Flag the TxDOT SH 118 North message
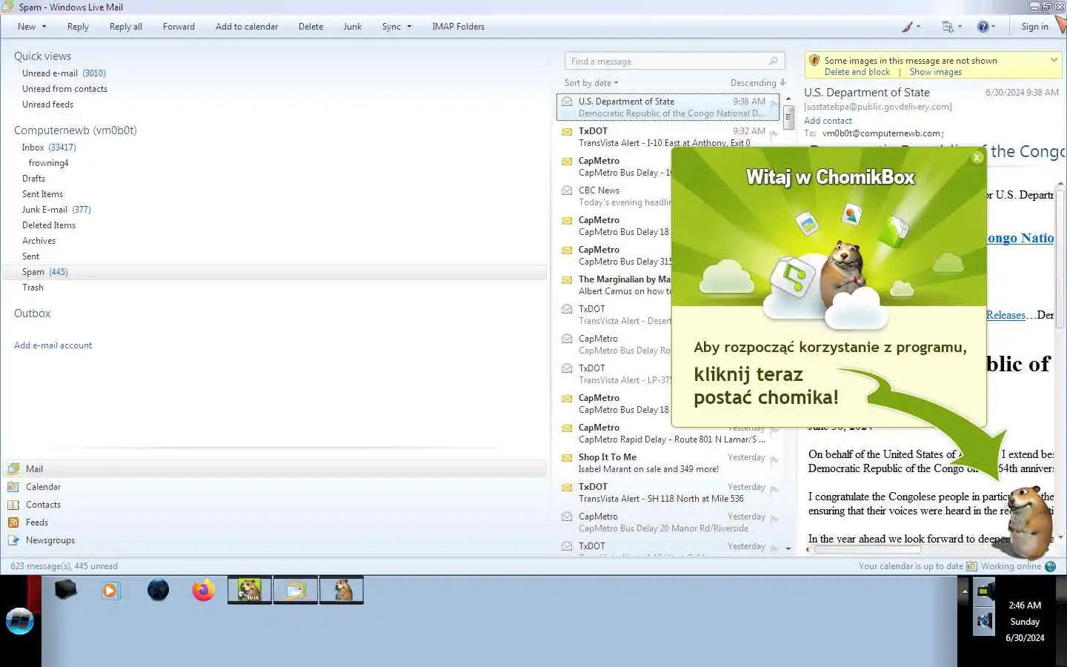Screen dimensions: 1067x667 [774, 491]
